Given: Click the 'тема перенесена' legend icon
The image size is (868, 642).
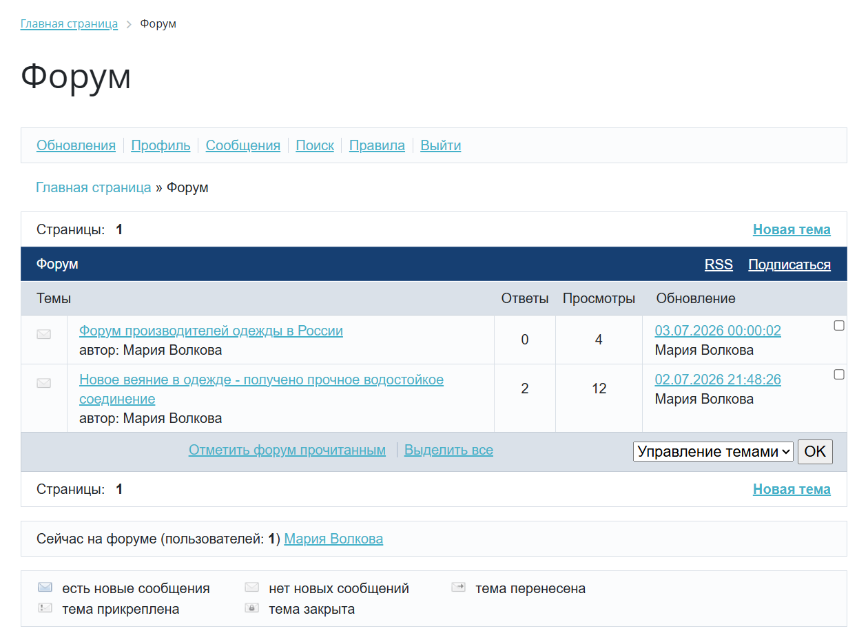Looking at the screenshot, I should [x=459, y=588].
